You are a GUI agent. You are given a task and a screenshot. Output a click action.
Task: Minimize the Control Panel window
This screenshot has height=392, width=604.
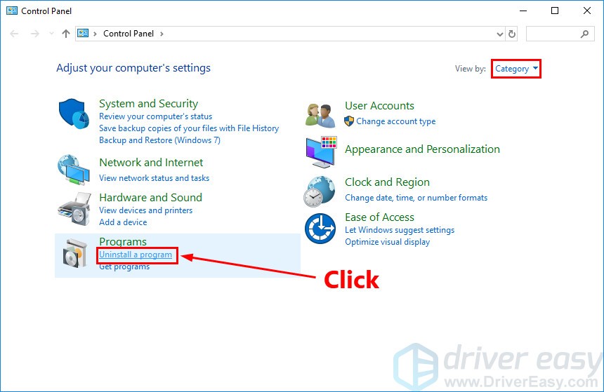[523, 11]
